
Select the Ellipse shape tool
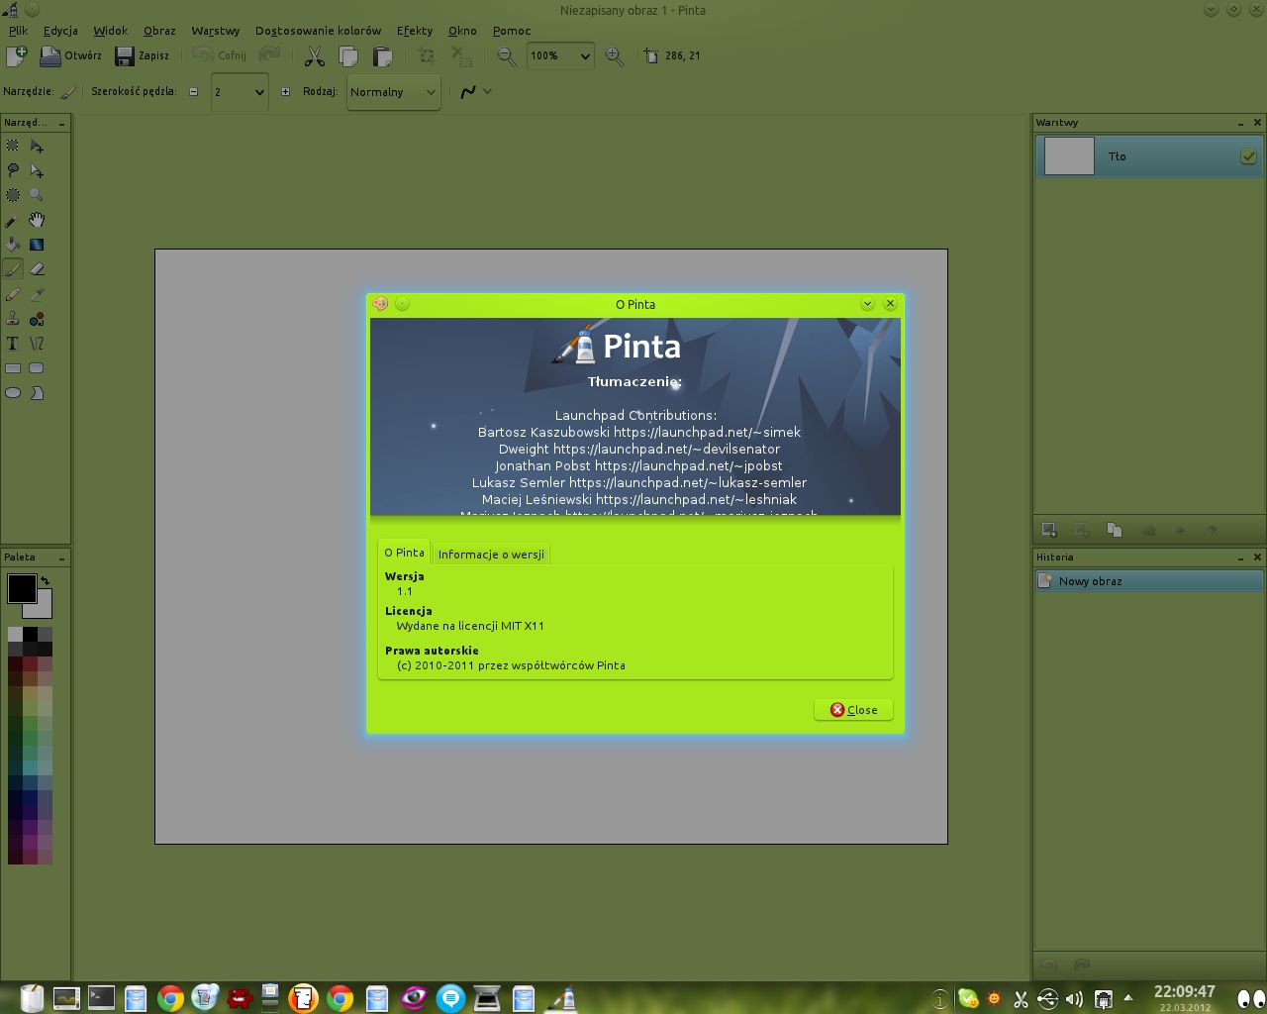13,393
